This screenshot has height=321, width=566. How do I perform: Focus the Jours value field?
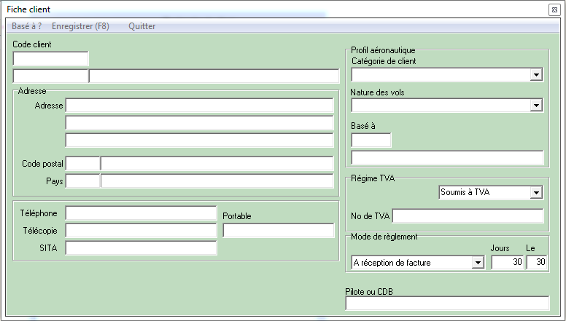coord(507,262)
